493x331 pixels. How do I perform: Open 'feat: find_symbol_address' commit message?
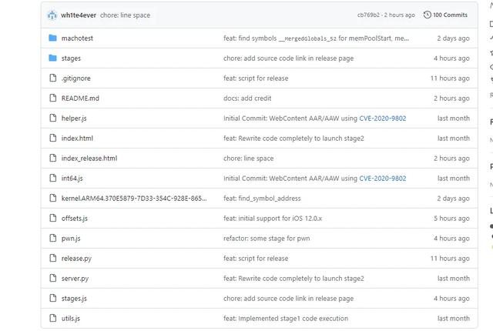pos(262,199)
